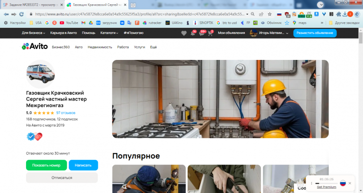
Task: Bookmark this page with the star icon
Action: tap(270, 14)
